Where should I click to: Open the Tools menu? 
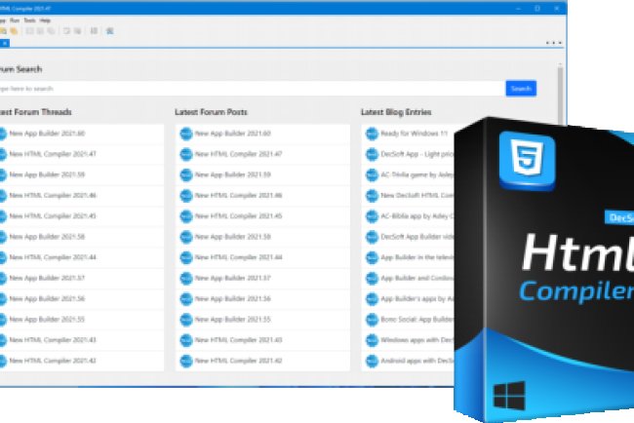28,19
